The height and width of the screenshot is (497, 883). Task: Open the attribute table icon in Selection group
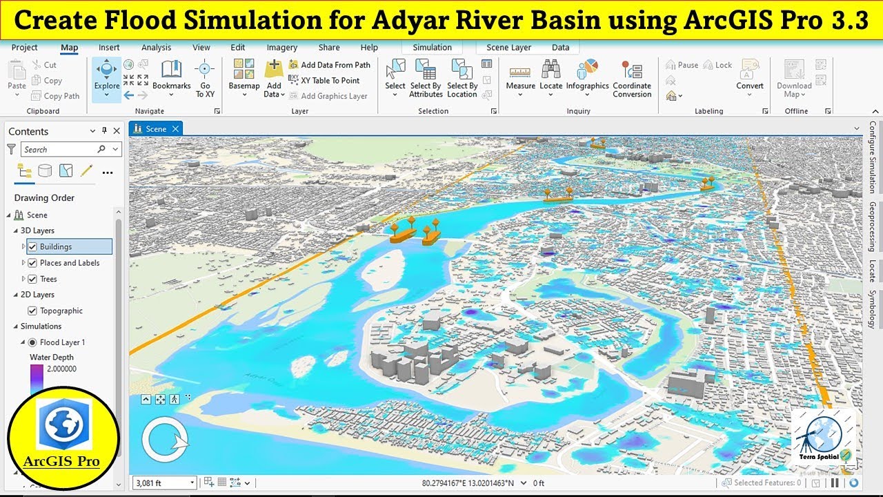click(487, 64)
